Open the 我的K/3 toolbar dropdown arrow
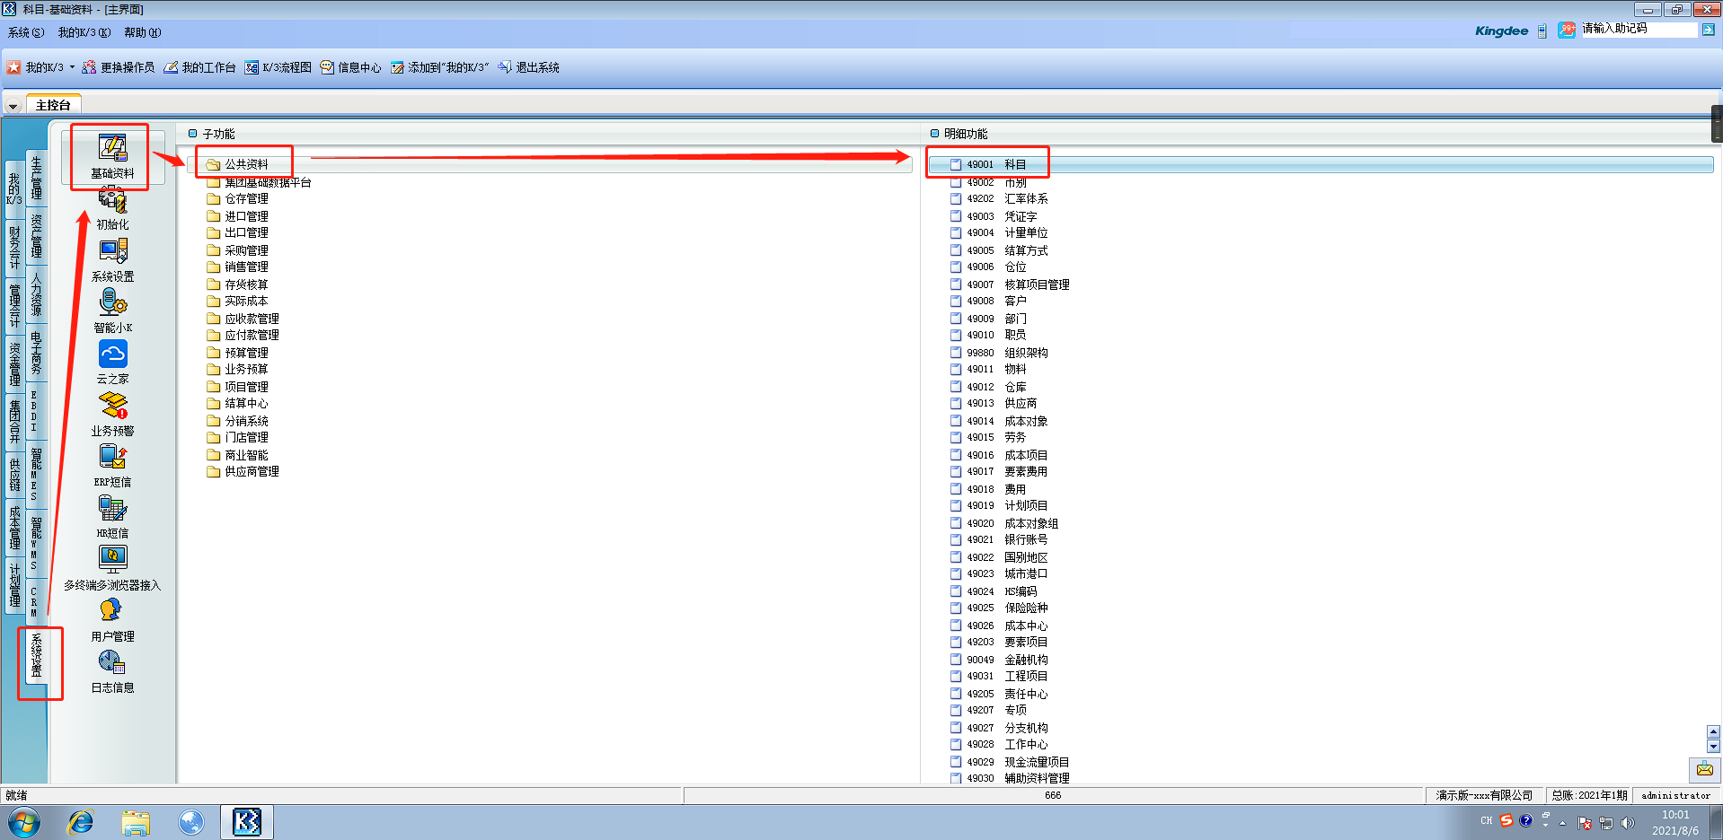Viewport: 1723px width, 840px height. 72,67
